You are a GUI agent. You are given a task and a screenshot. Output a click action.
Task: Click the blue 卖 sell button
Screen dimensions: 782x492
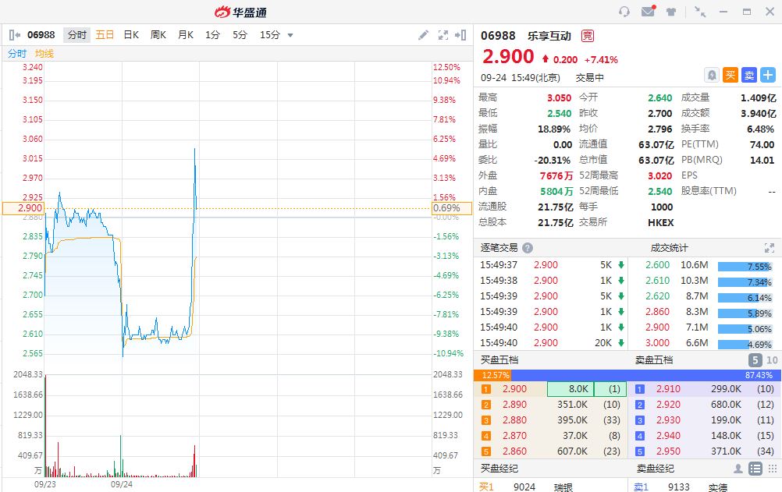click(x=748, y=75)
